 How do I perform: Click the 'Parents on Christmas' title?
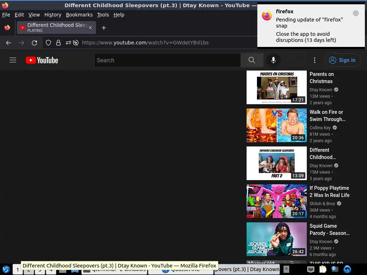pyautogui.click(x=321, y=78)
